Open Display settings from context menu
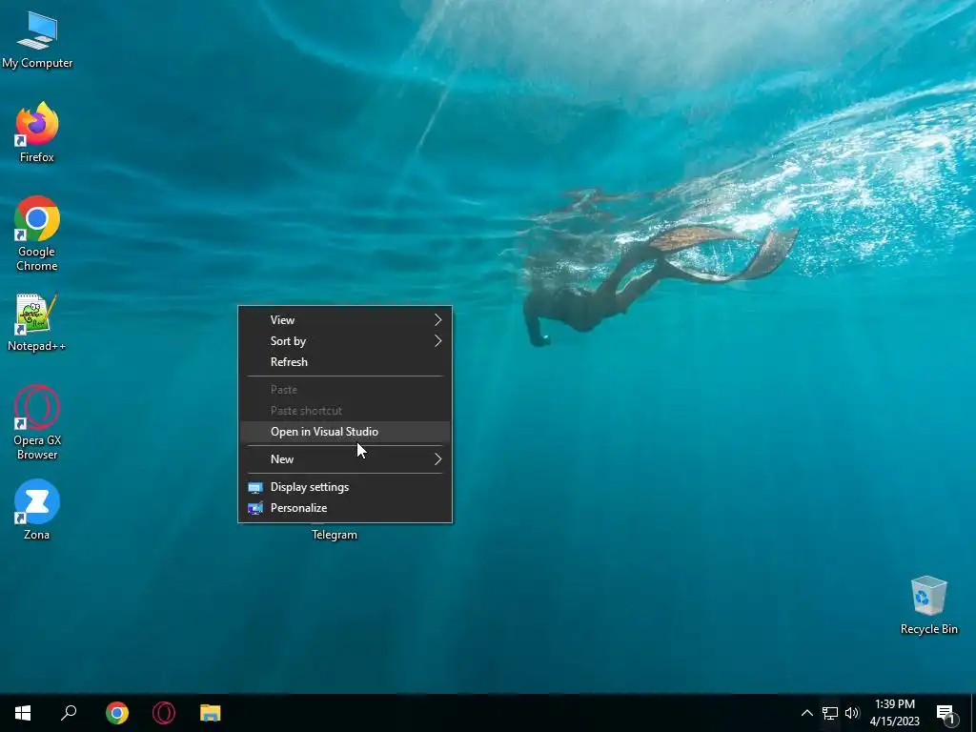 click(x=345, y=487)
